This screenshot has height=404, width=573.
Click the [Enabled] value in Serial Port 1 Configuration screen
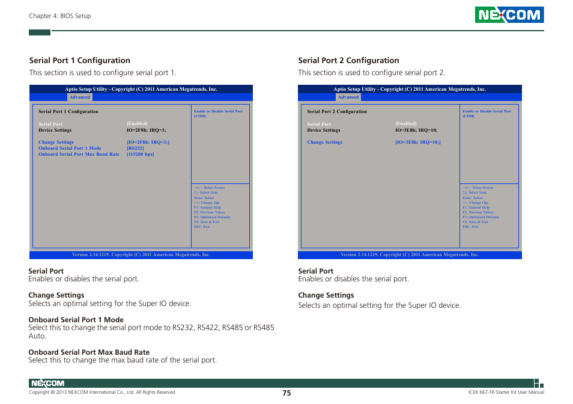coord(137,124)
